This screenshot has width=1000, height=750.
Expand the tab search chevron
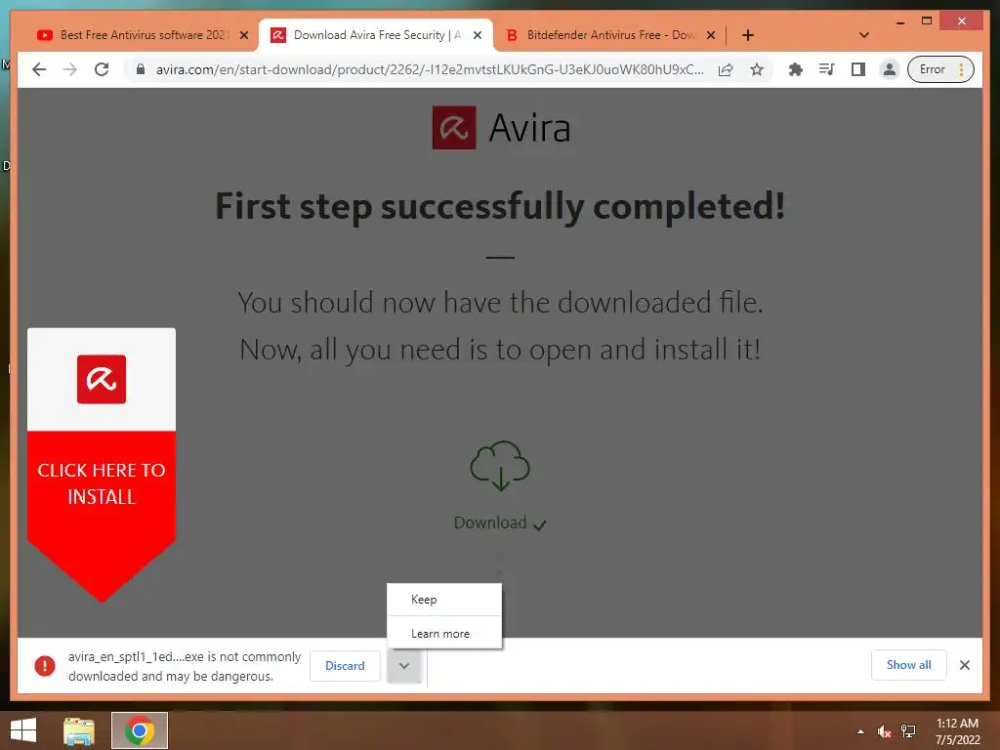864,35
